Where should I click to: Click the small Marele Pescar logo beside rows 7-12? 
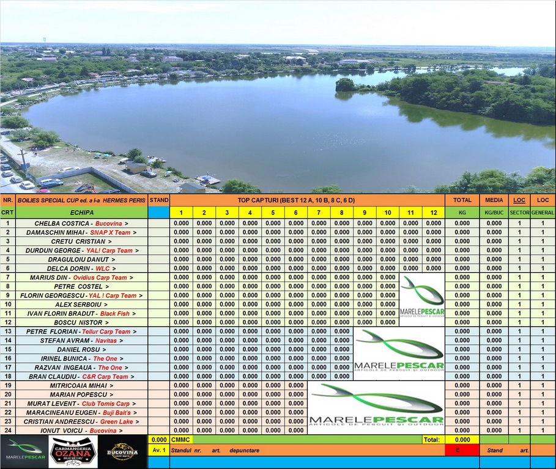click(x=422, y=296)
